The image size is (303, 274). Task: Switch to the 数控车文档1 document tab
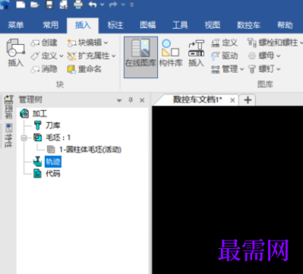[197, 99]
